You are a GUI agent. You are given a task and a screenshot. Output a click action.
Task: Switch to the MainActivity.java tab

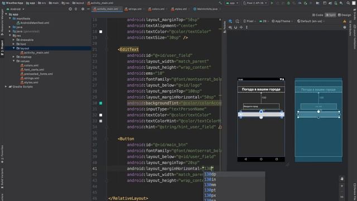pyautogui.click(x=206, y=9)
